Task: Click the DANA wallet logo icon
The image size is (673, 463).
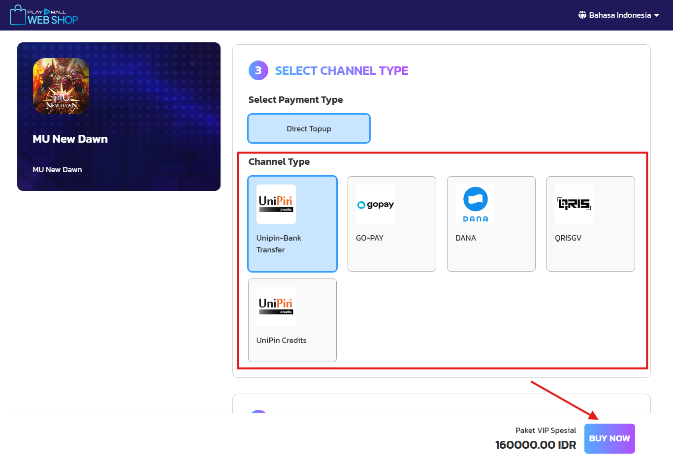Action: tap(475, 204)
